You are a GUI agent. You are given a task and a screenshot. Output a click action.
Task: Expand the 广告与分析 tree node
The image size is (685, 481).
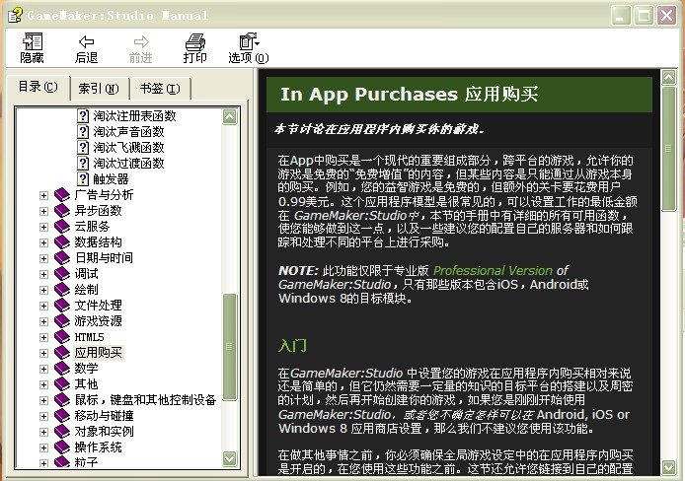coord(43,195)
